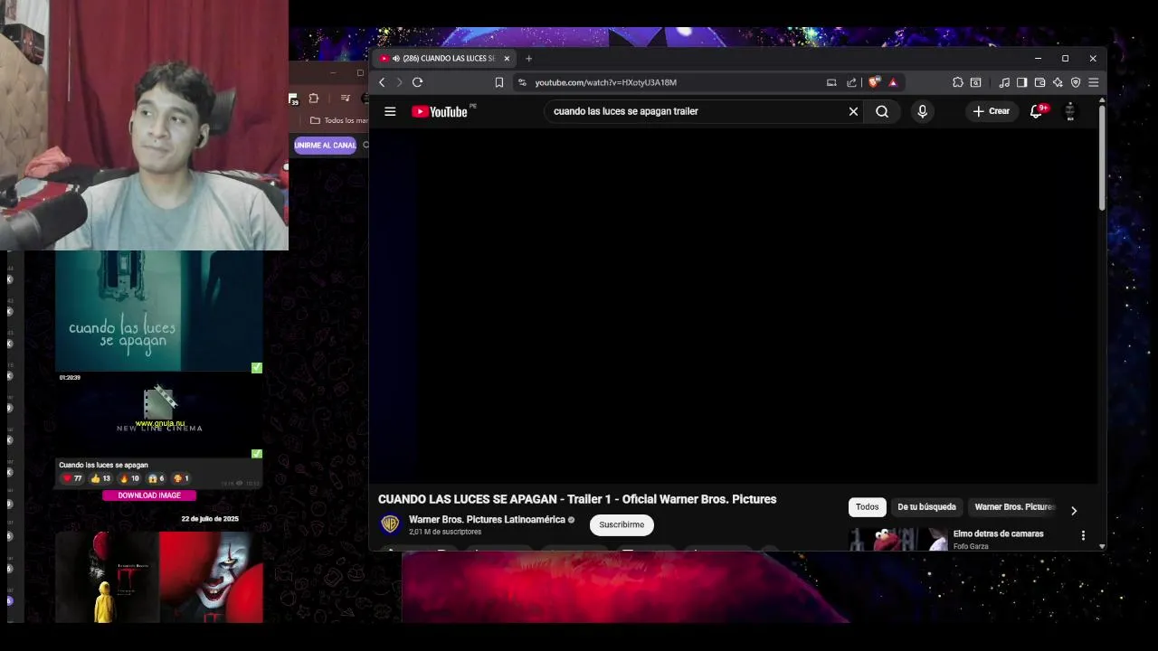Open the Brave Shields lion icon
The width and height of the screenshot is (1158, 651).
pos(873,82)
